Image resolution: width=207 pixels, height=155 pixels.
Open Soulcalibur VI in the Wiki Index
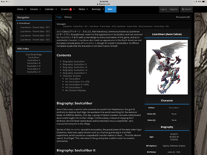[x=34, y=72]
